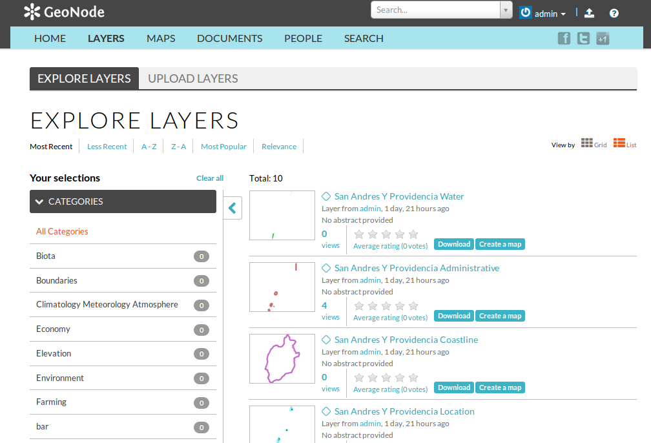Screen dimensions: 651x443
Task: Open San Andres Y Providencia Location title
Action: (x=404, y=411)
